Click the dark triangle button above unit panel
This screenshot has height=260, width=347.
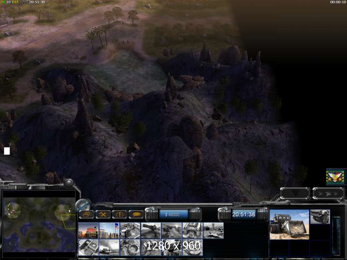click(295, 193)
